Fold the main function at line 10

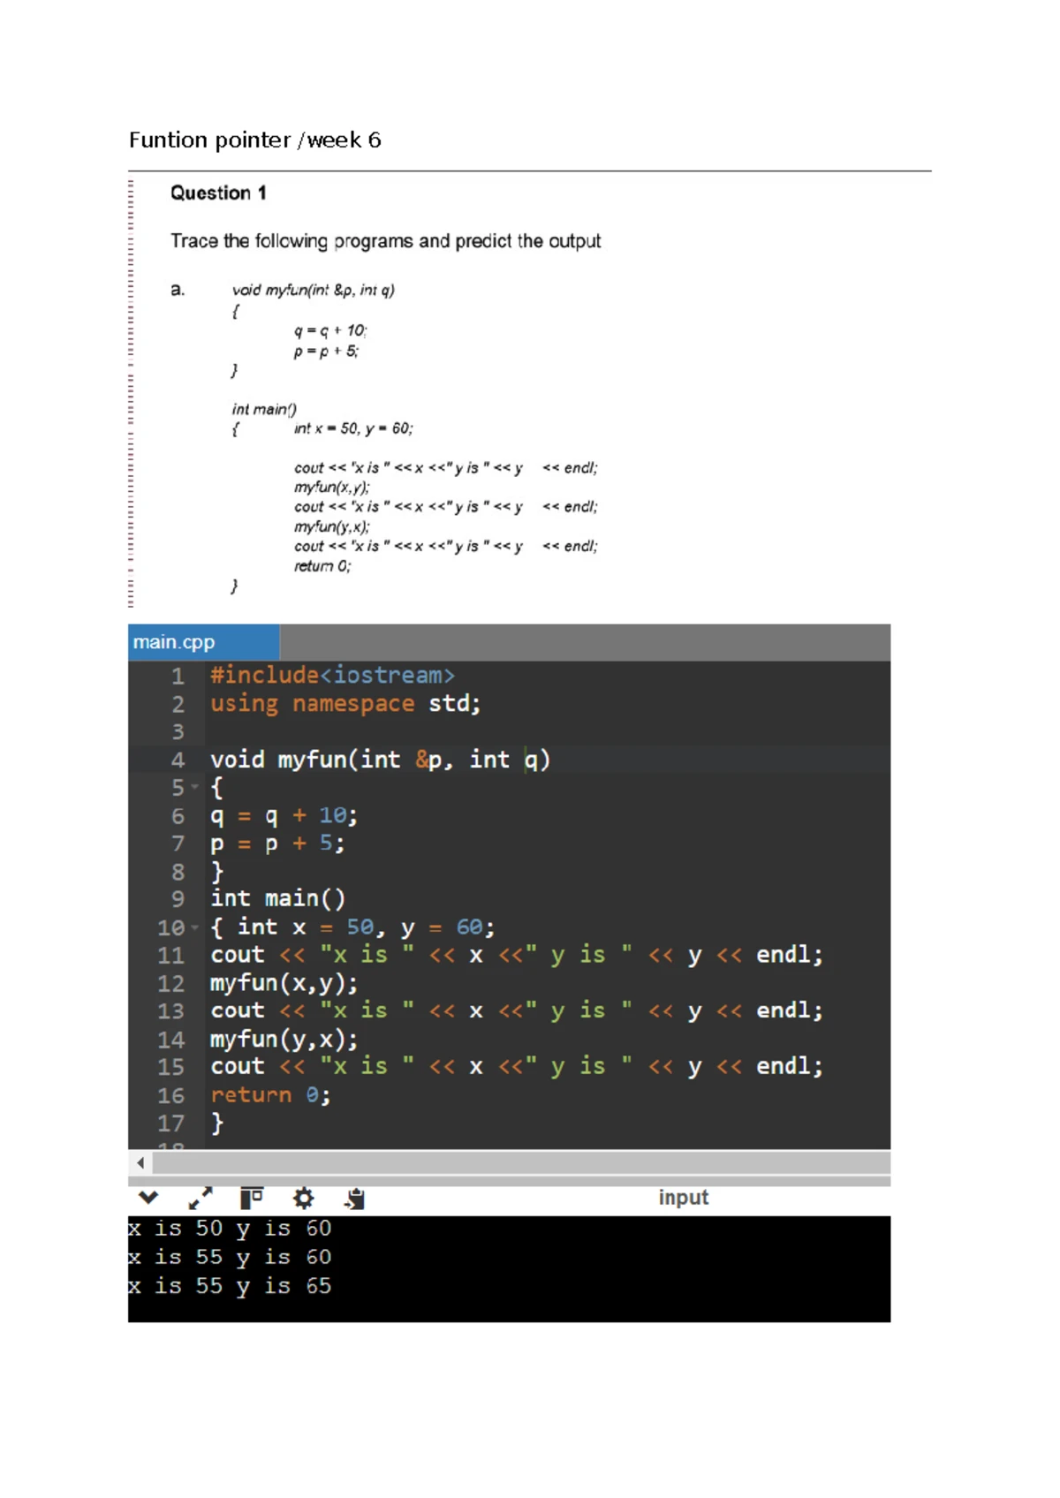click(195, 927)
